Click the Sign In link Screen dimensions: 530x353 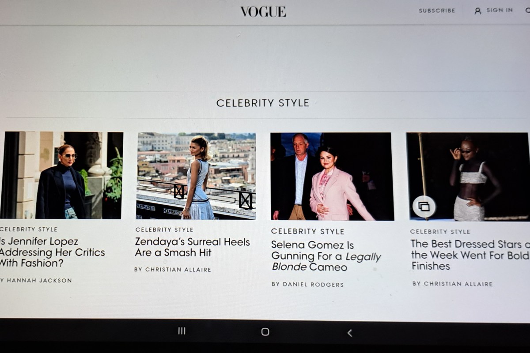(500, 10)
